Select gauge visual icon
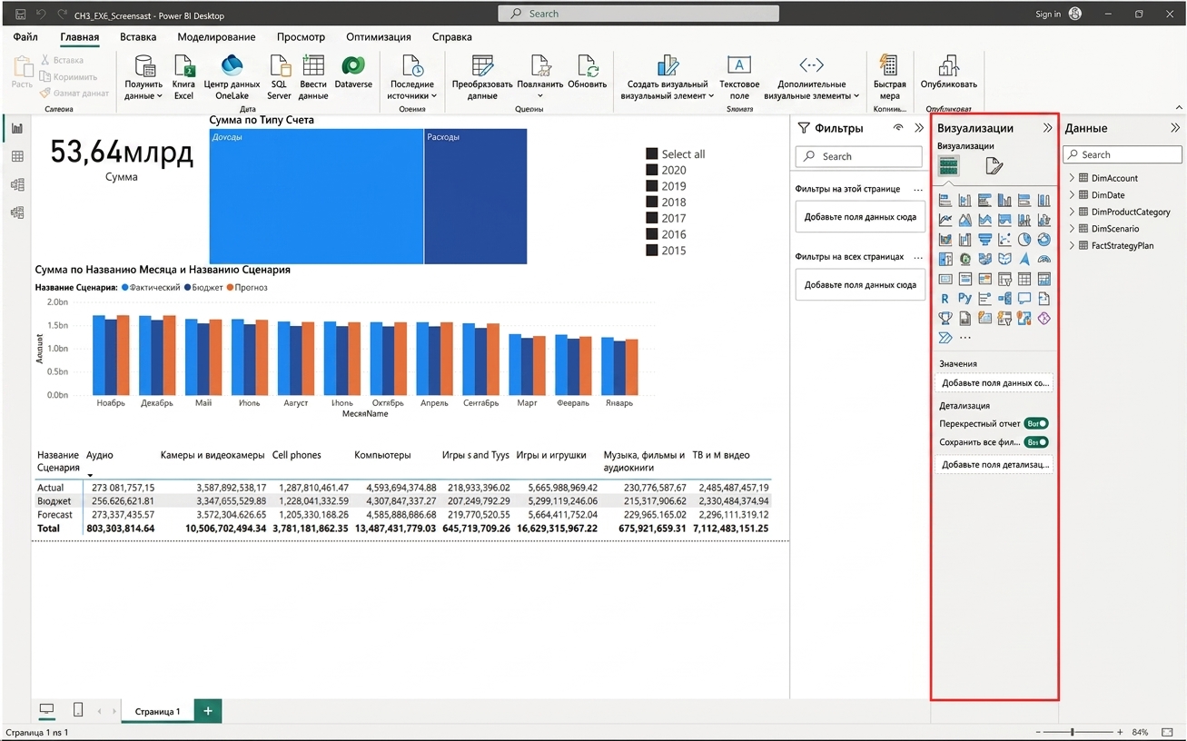The image size is (1187, 741). pyautogui.click(x=1044, y=260)
